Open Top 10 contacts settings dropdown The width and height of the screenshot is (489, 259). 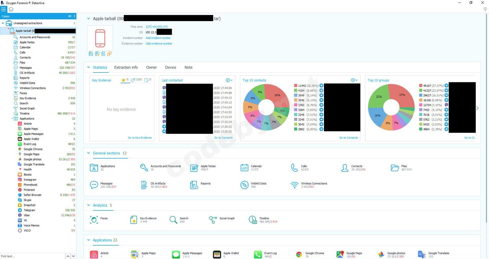[354, 80]
